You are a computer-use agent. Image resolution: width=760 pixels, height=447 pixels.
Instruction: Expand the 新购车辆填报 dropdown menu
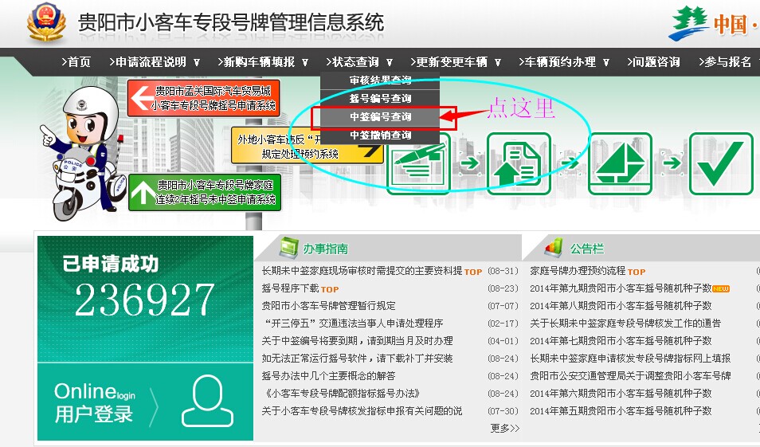point(264,62)
